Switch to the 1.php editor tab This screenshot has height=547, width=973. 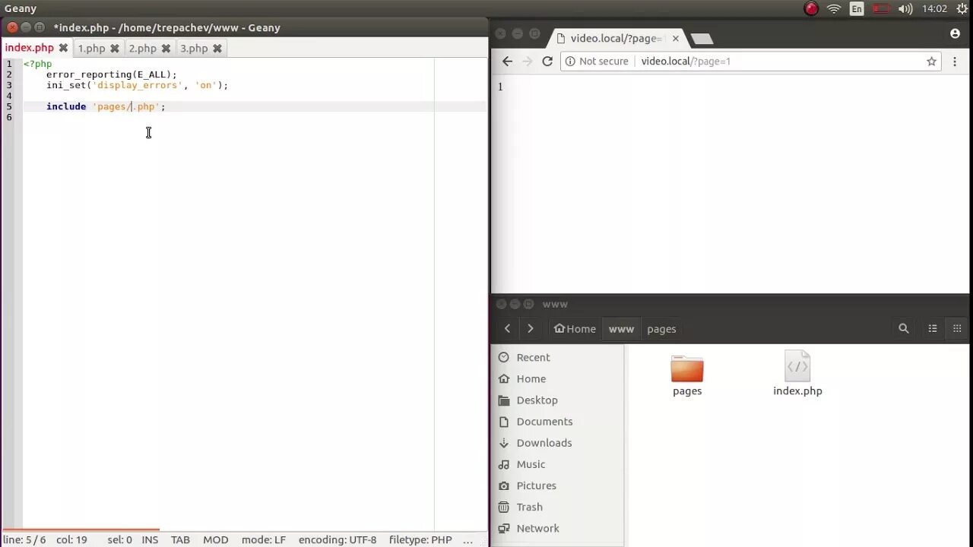pyautogui.click(x=91, y=48)
